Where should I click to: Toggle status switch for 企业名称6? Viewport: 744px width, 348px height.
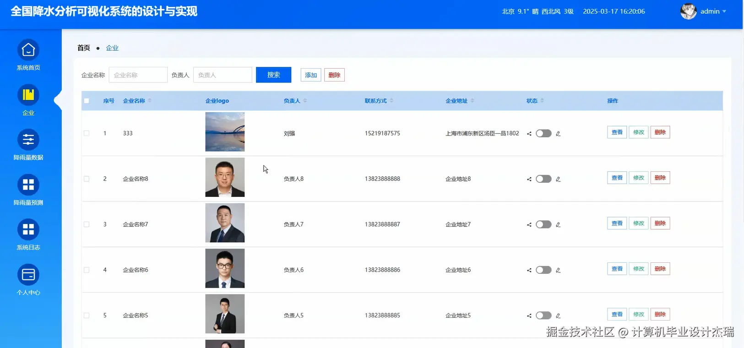[x=543, y=270]
